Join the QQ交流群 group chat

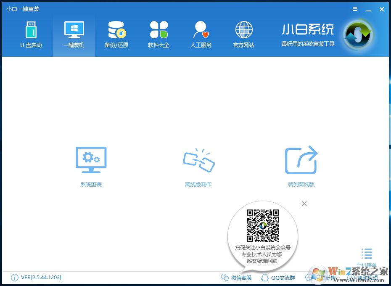[279, 278]
